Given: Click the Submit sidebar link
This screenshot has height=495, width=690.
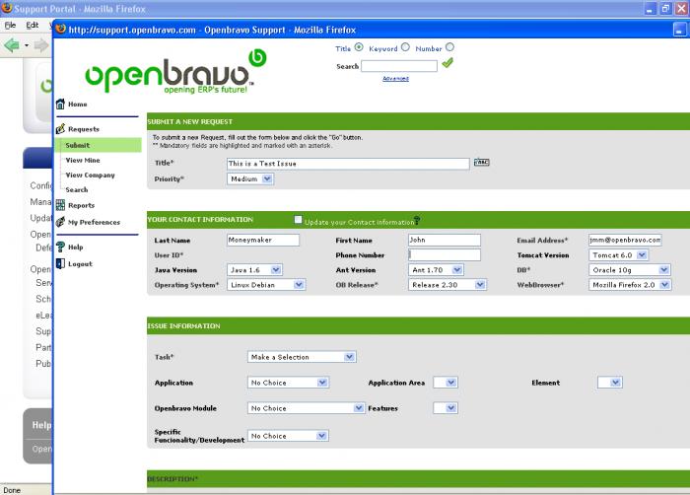Looking at the screenshot, I should [x=78, y=145].
